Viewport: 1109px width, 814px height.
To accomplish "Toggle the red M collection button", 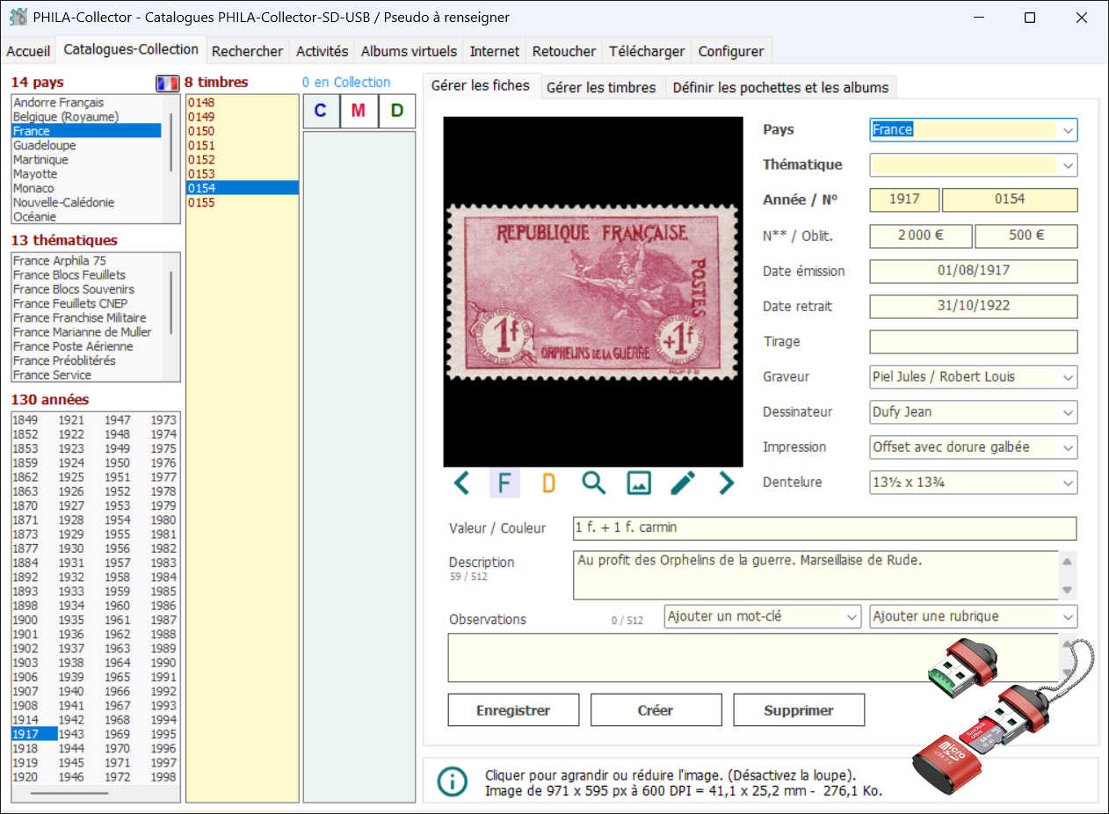I will coord(359,111).
